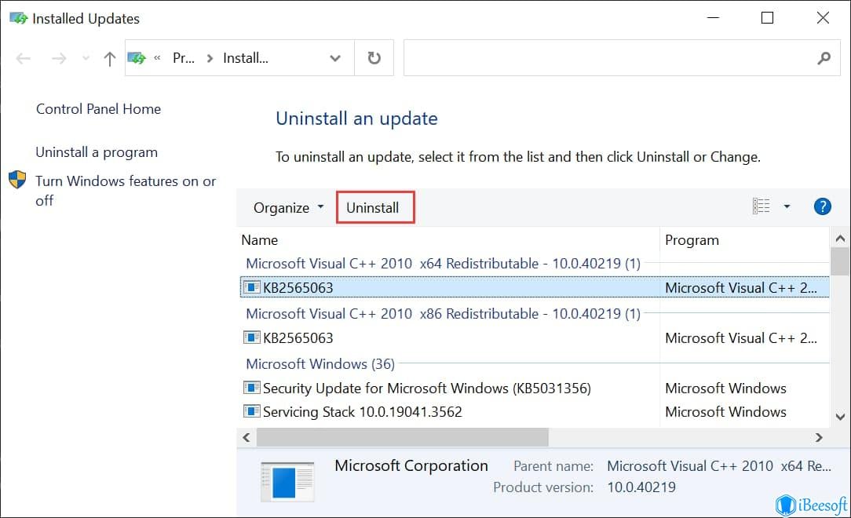Click the 'Install...' breadcrumb segment

pyautogui.click(x=245, y=58)
